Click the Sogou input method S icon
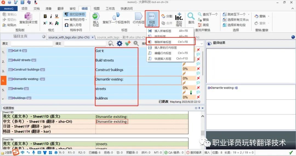The image size is (296, 156). pyautogui.click(x=16, y=152)
